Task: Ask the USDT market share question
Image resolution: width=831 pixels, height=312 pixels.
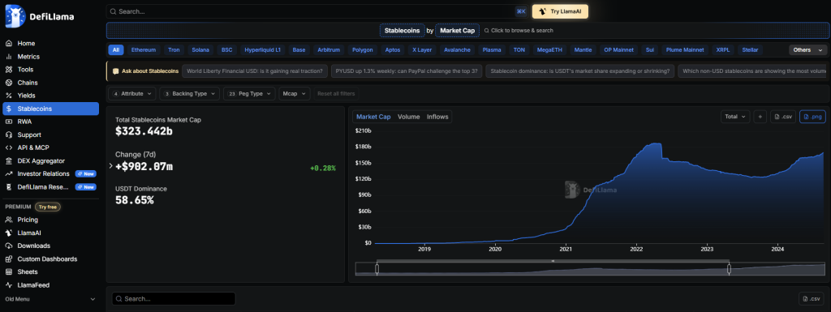Action: click(580, 71)
